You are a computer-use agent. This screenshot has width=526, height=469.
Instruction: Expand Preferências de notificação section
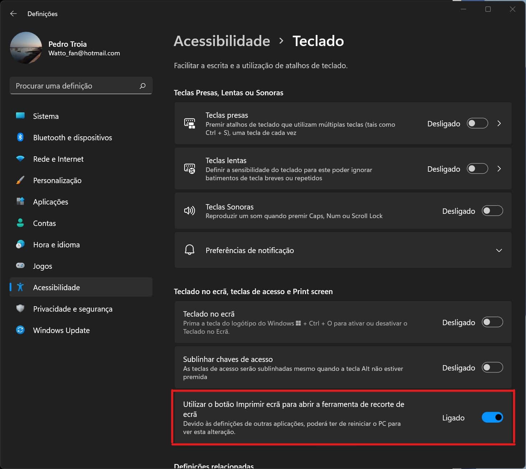point(499,250)
